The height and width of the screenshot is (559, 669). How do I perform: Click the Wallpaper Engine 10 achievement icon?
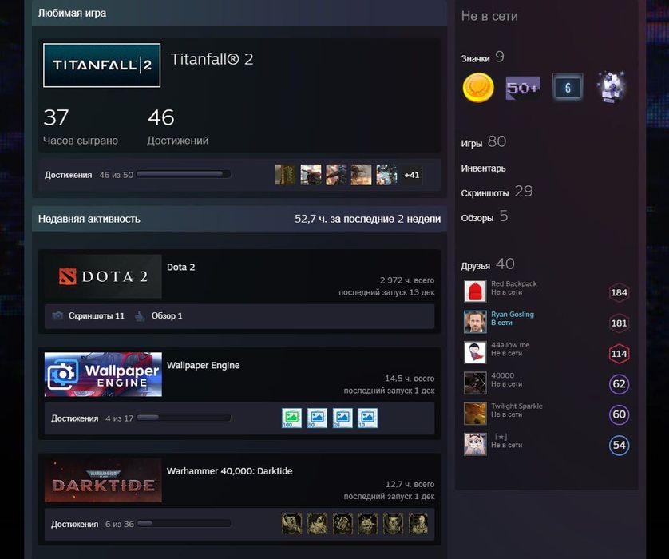click(x=367, y=418)
